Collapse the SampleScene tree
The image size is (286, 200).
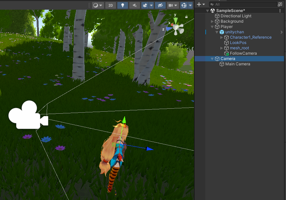207,11
